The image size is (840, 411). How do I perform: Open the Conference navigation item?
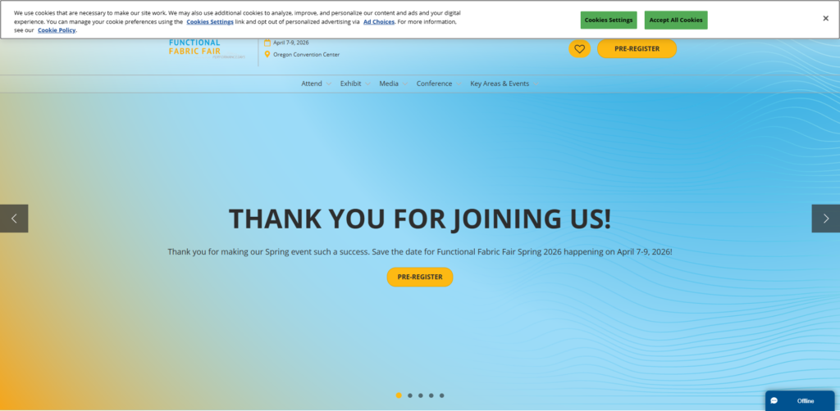point(435,84)
